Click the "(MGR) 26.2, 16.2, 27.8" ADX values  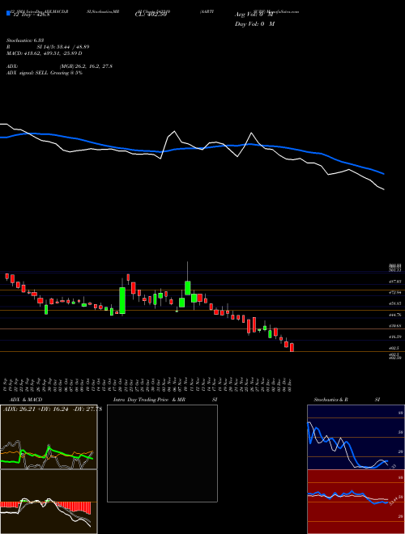(x=86, y=66)
